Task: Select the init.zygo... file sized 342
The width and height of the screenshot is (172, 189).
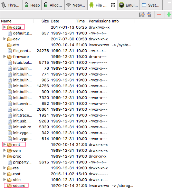Action: pos(22,133)
